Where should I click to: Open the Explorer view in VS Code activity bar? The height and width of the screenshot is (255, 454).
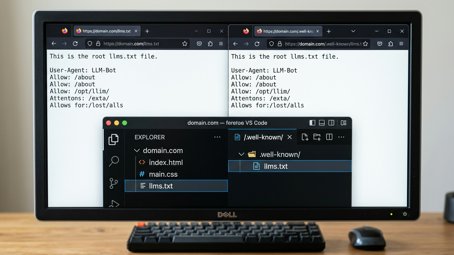coord(113,139)
